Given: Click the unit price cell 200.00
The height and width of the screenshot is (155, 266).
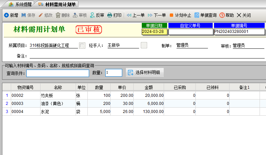Looking at the screenshot, I should tap(122, 95).
